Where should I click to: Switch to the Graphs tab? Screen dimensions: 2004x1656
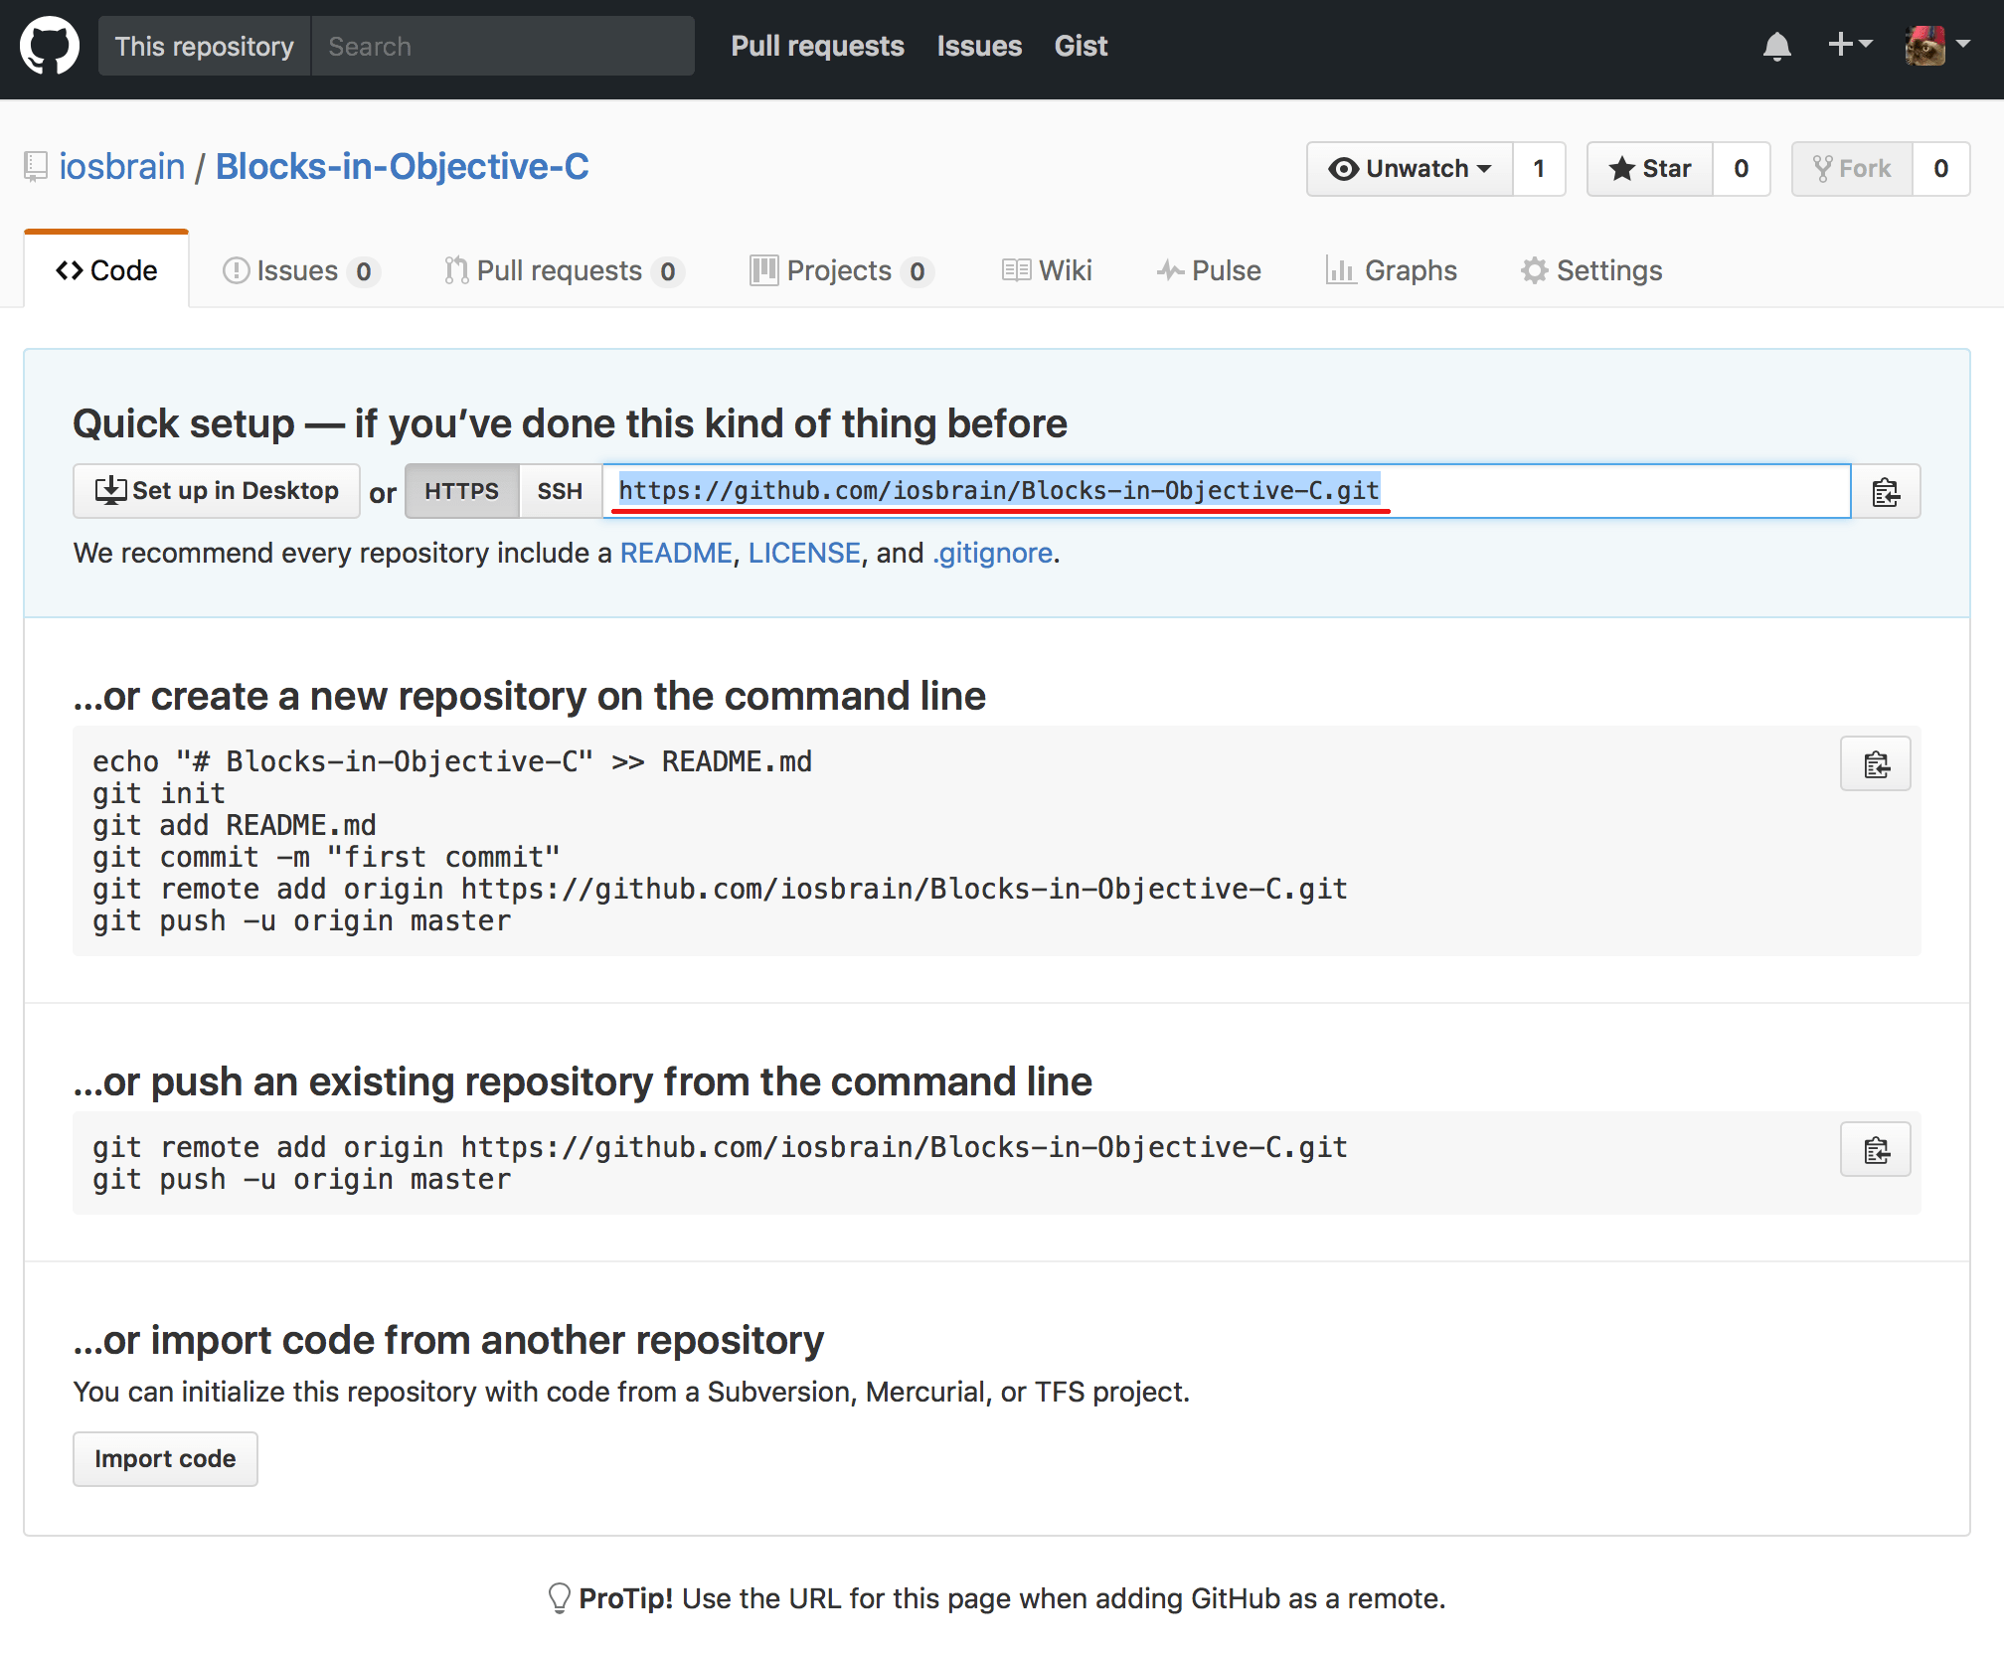[1392, 270]
